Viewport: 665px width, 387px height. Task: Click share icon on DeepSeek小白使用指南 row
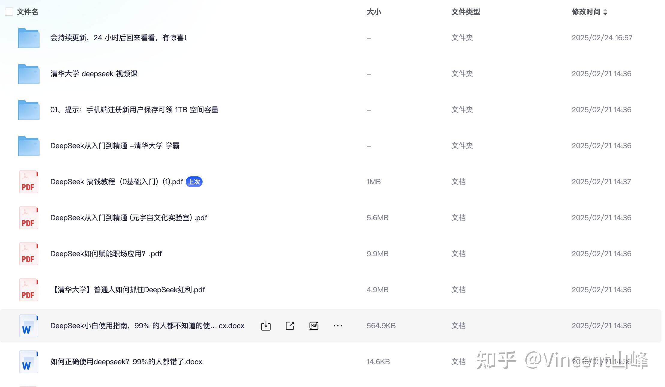290,326
